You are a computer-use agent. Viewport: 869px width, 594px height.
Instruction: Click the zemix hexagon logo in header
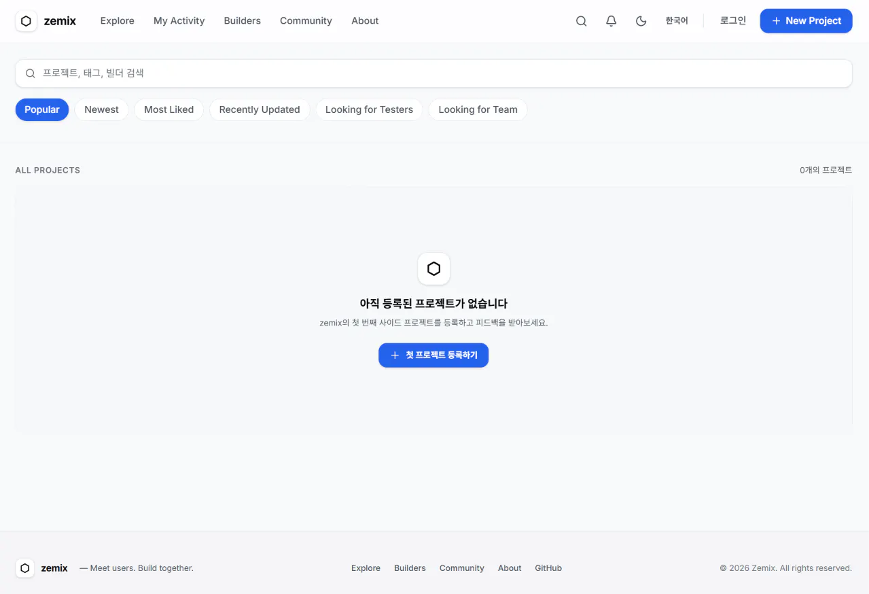click(x=26, y=21)
